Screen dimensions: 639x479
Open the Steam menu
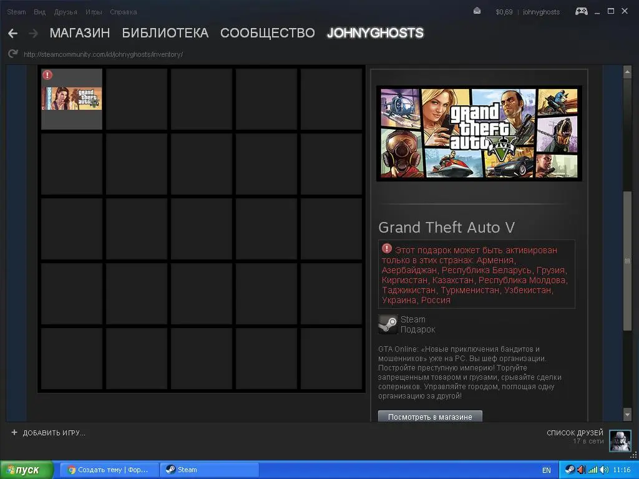(16, 12)
